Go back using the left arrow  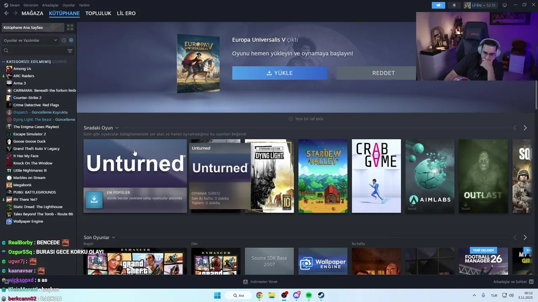click(6, 13)
